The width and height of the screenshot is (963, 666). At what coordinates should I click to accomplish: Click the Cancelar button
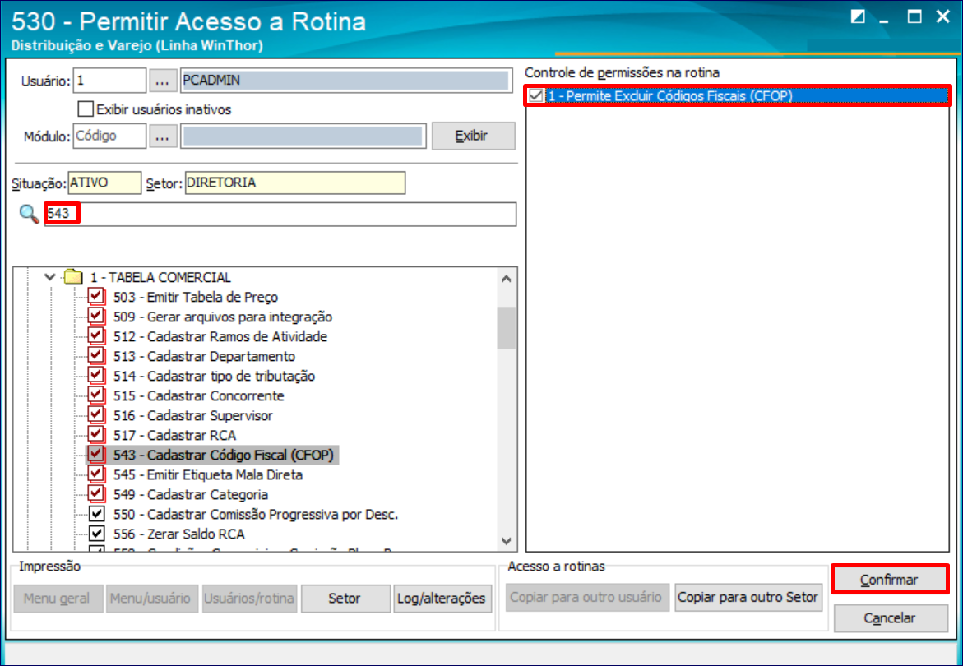click(890, 618)
